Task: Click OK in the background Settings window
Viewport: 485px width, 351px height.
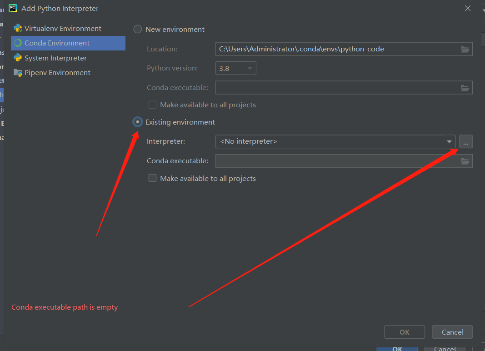Action: coord(397,349)
